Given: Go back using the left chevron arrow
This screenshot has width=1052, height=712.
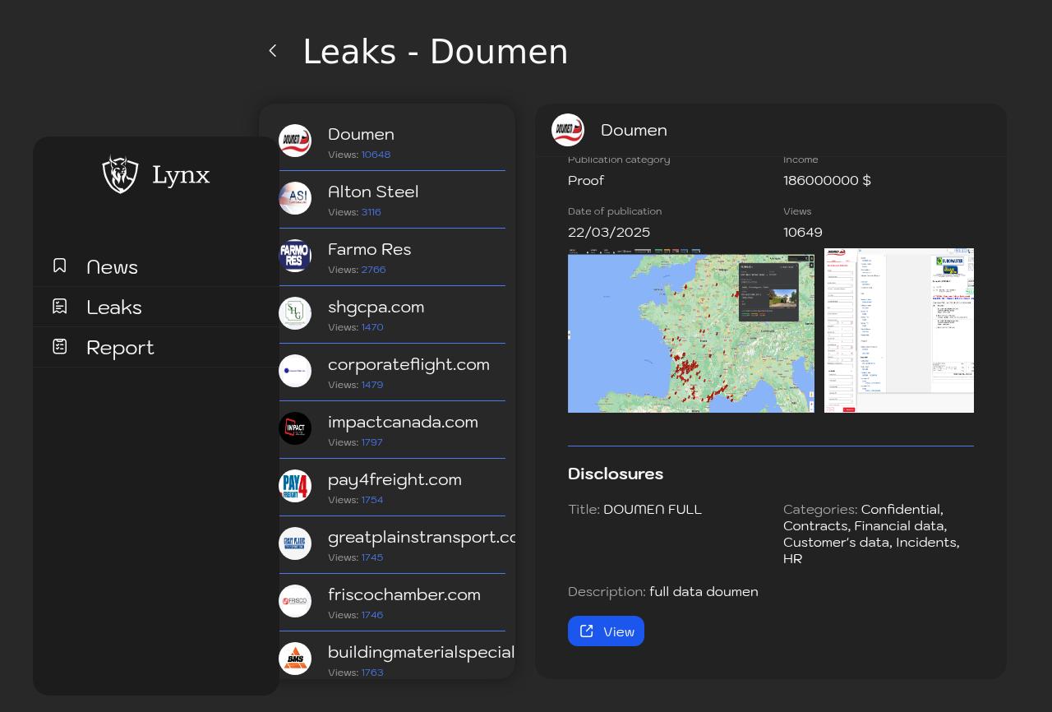Looking at the screenshot, I should pos(273,51).
